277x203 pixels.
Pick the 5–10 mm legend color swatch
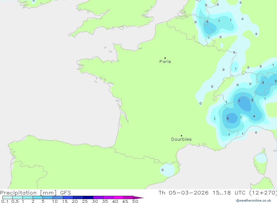tap(48, 197)
